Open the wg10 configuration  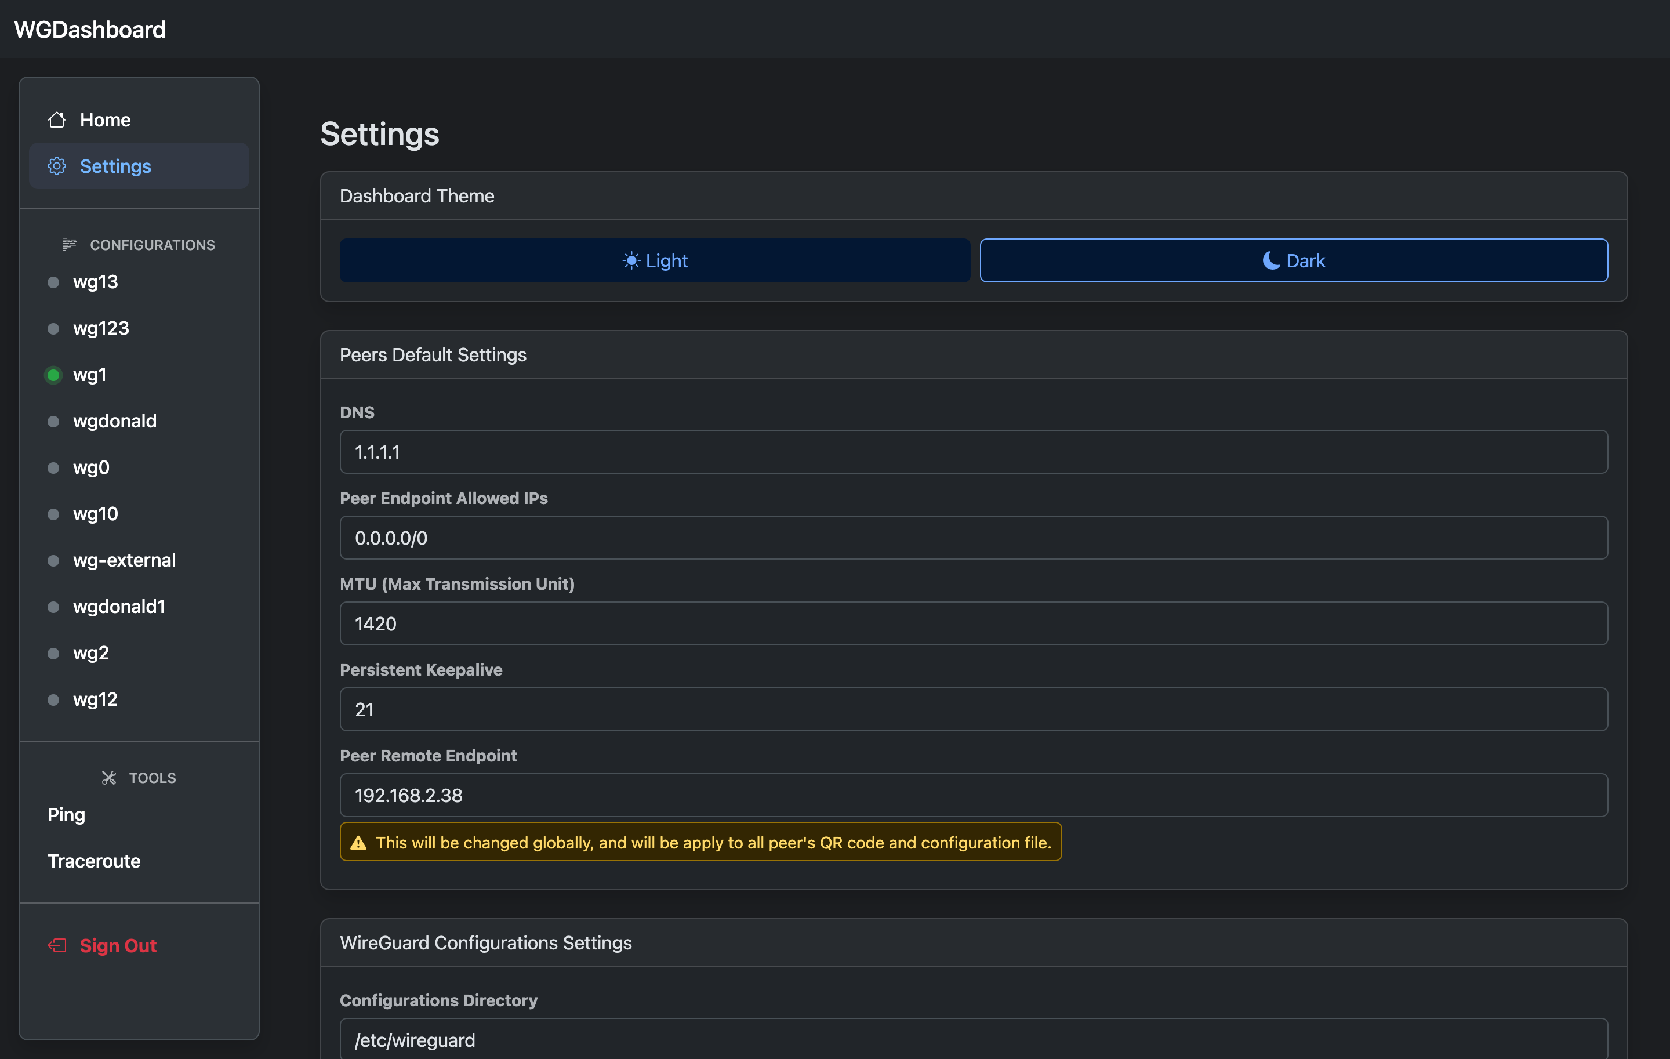[x=139, y=514]
